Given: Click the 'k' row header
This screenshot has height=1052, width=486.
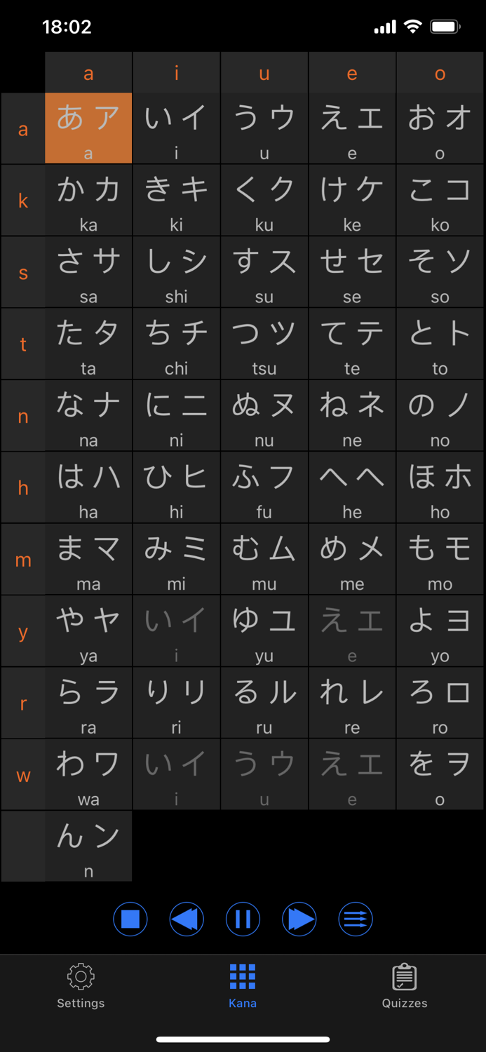Looking at the screenshot, I should coord(21,200).
